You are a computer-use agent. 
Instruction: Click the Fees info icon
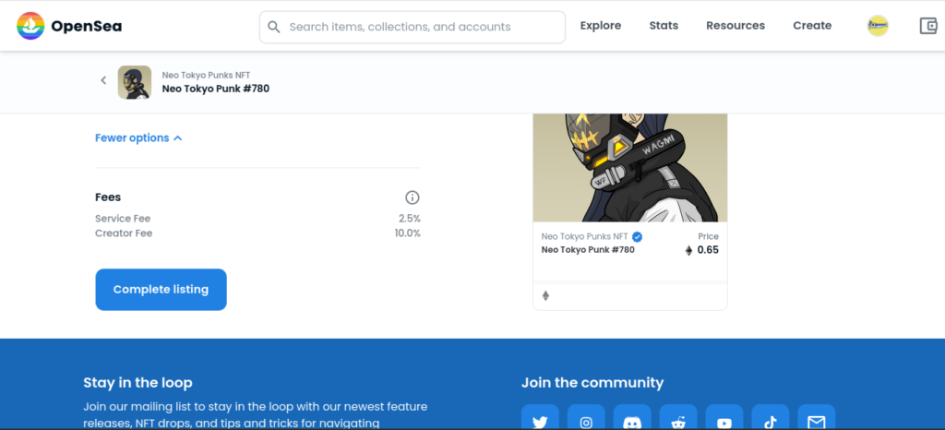(413, 197)
